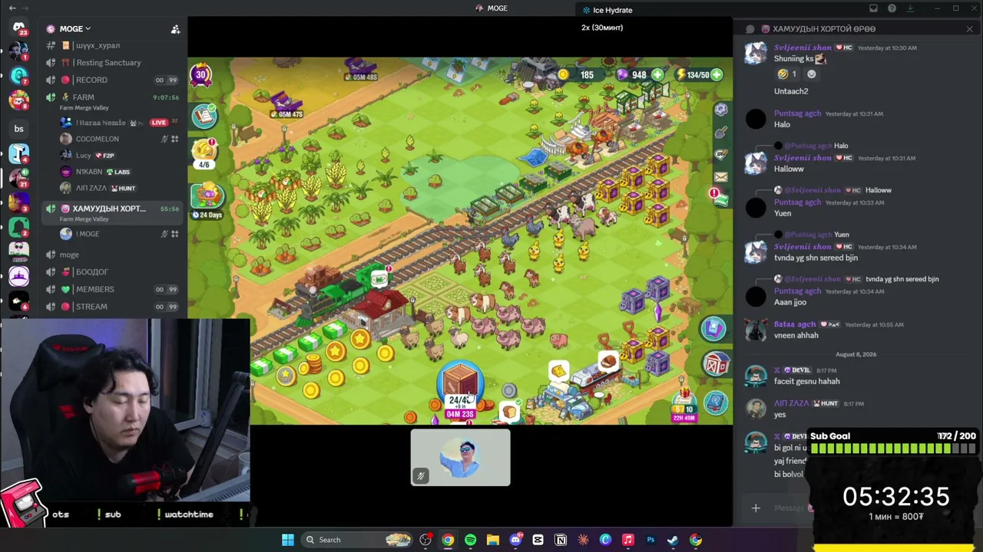This screenshot has height=552, width=983.
Task: Open Discord from the taskbar
Action: (x=515, y=540)
